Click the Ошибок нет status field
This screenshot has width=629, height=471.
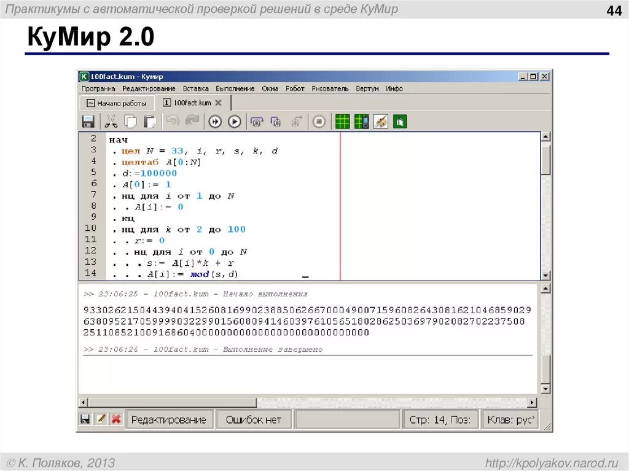click(x=254, y=419)
